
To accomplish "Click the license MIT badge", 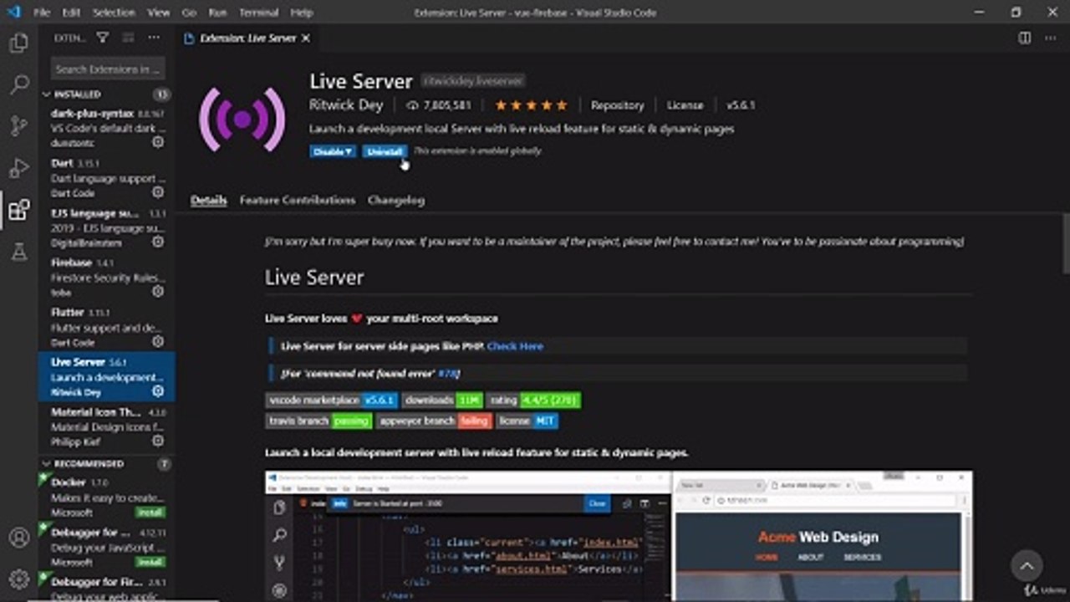I will [x=527, y=421].
